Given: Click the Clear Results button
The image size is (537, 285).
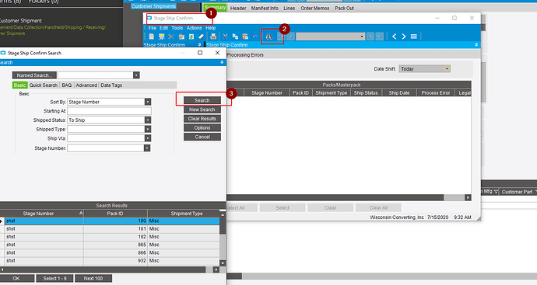Looking at the screenshot, I should (202, 119).
